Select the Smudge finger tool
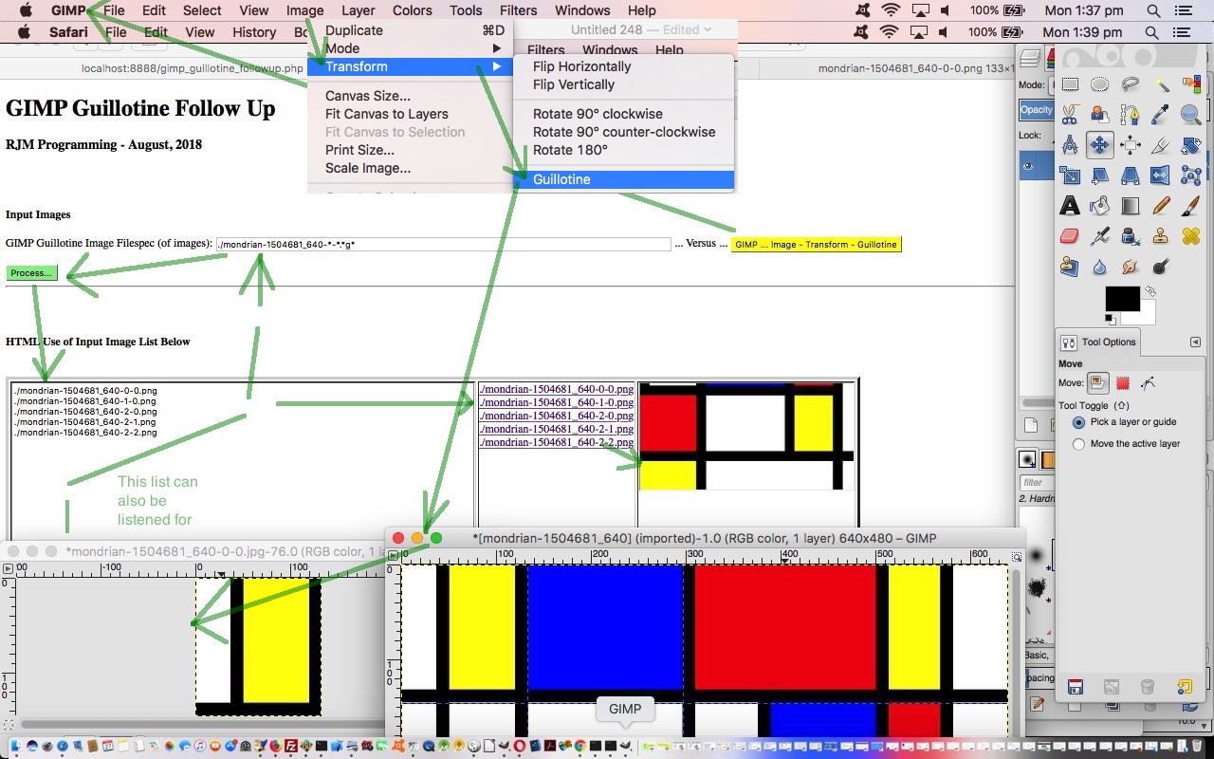Screen dimensions: 1214x759 [1130, 267]
